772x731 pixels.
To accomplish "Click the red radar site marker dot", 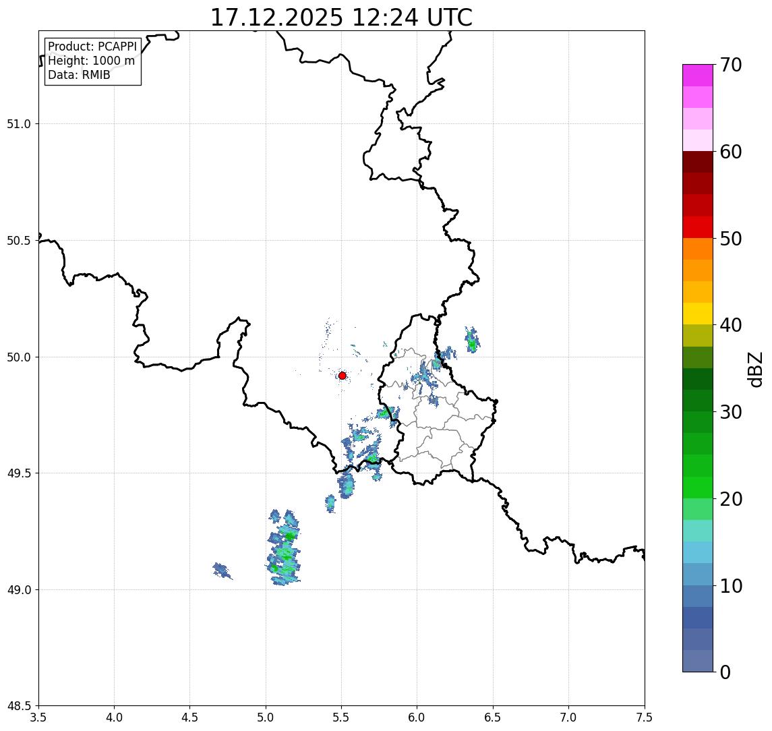I will [343, 376].
